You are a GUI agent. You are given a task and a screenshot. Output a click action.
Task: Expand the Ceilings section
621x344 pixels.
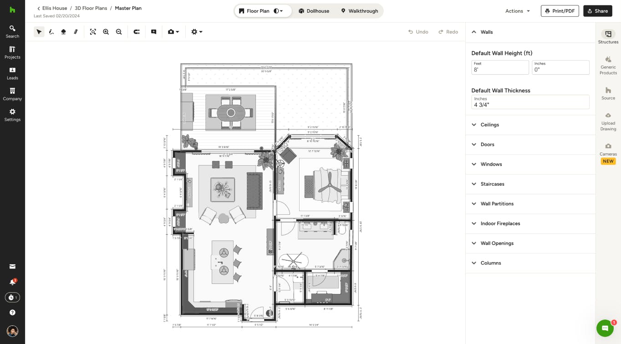click(530, 125)
